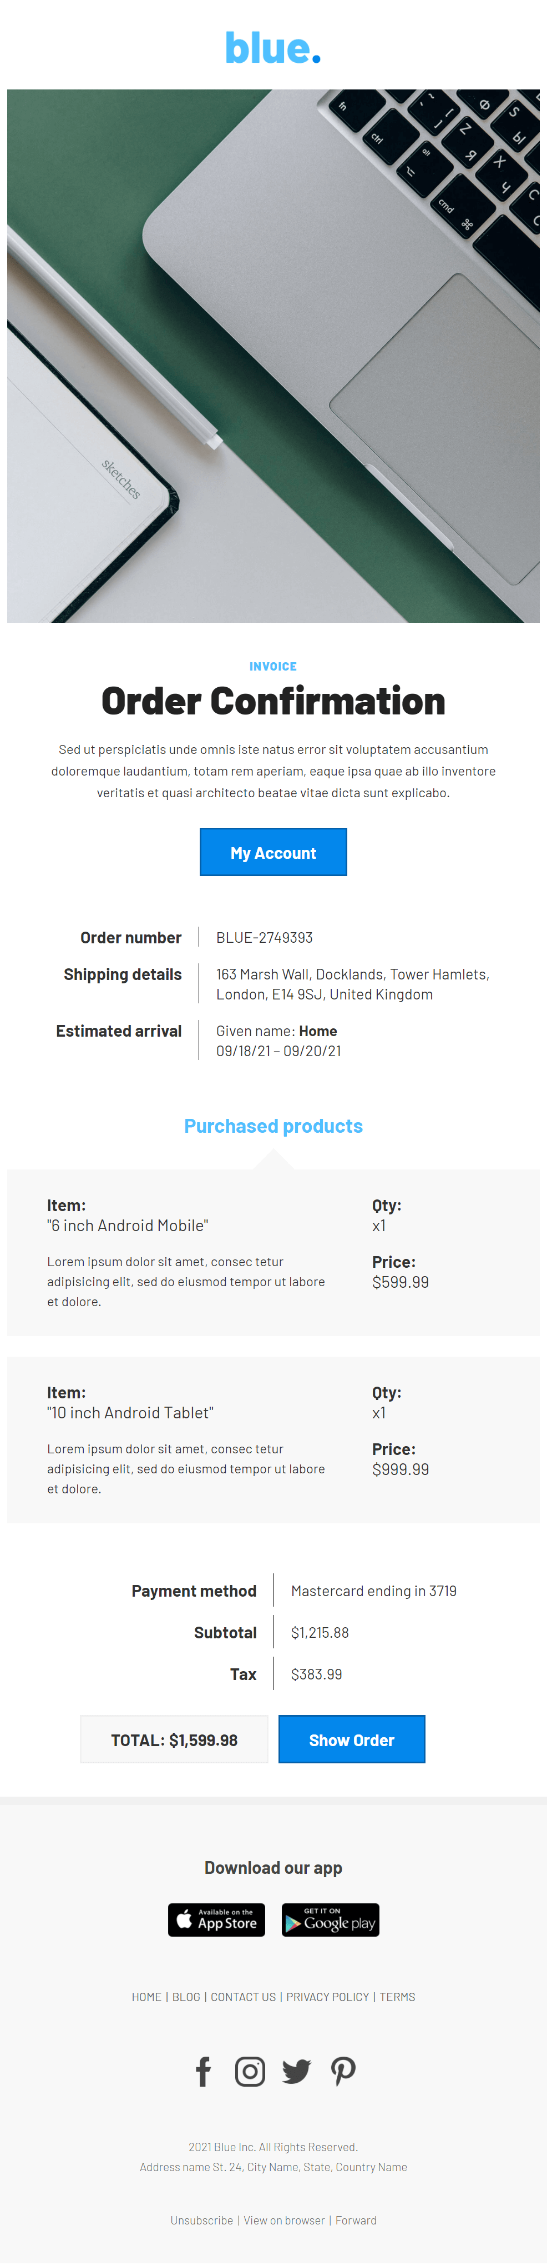Click the Unsubscribe link
The width and height of the screenshot is (547, 2265).
[x=202, y=2220]
